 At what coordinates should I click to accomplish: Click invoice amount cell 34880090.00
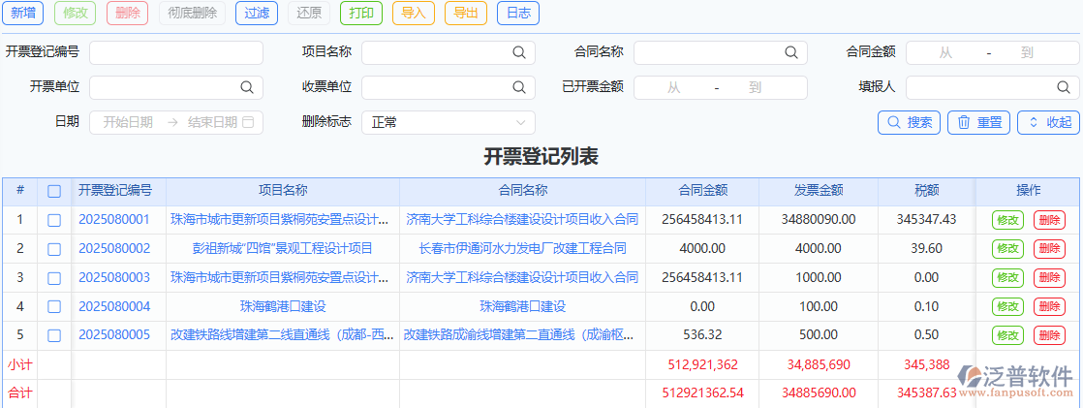pyautogui.click(x=819, y=220)
